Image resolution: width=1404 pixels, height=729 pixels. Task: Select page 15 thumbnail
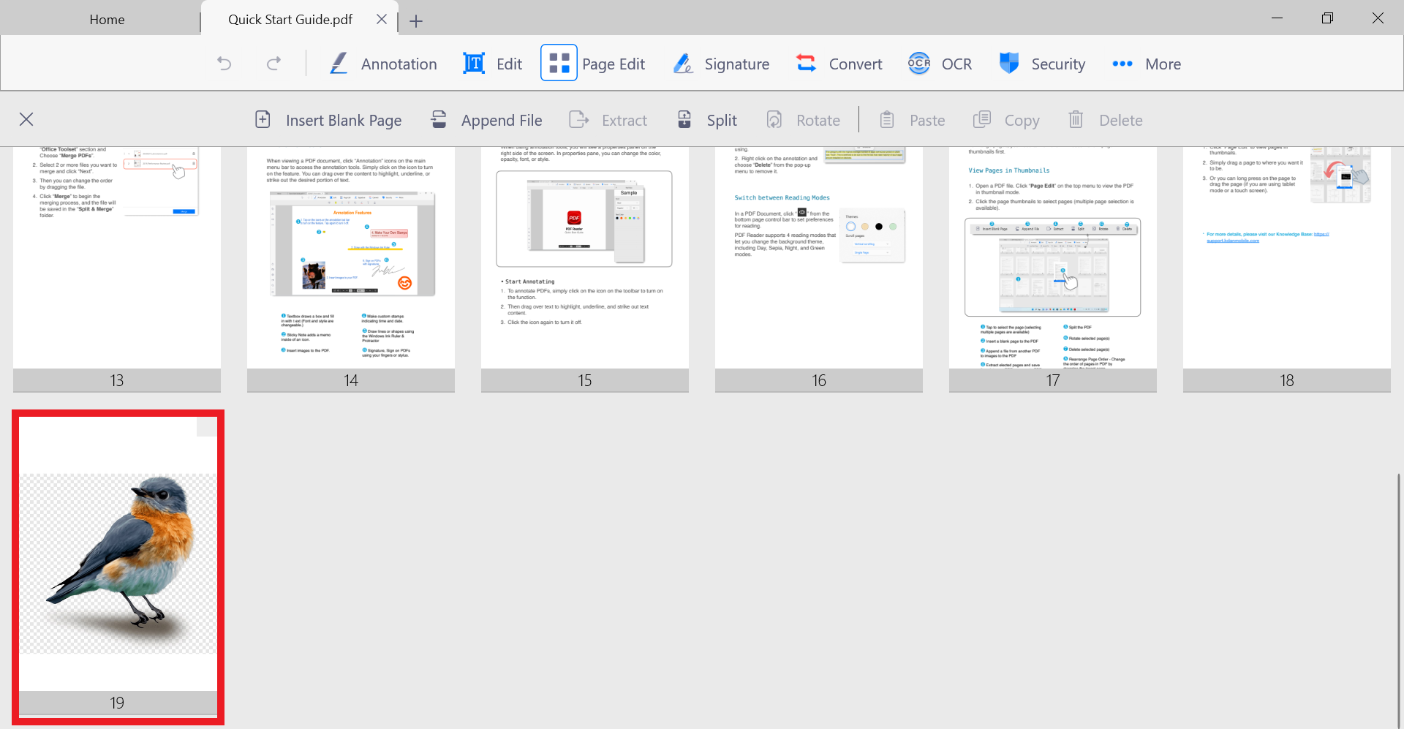(x=585, y=269)
